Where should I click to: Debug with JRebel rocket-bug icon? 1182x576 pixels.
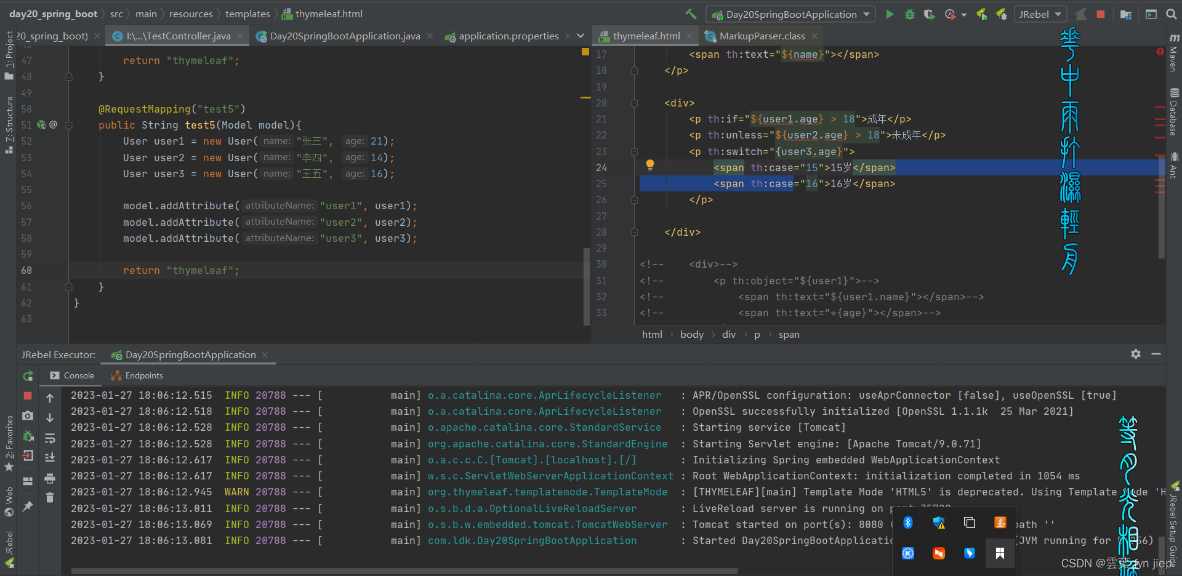[x=1002, y=14]
